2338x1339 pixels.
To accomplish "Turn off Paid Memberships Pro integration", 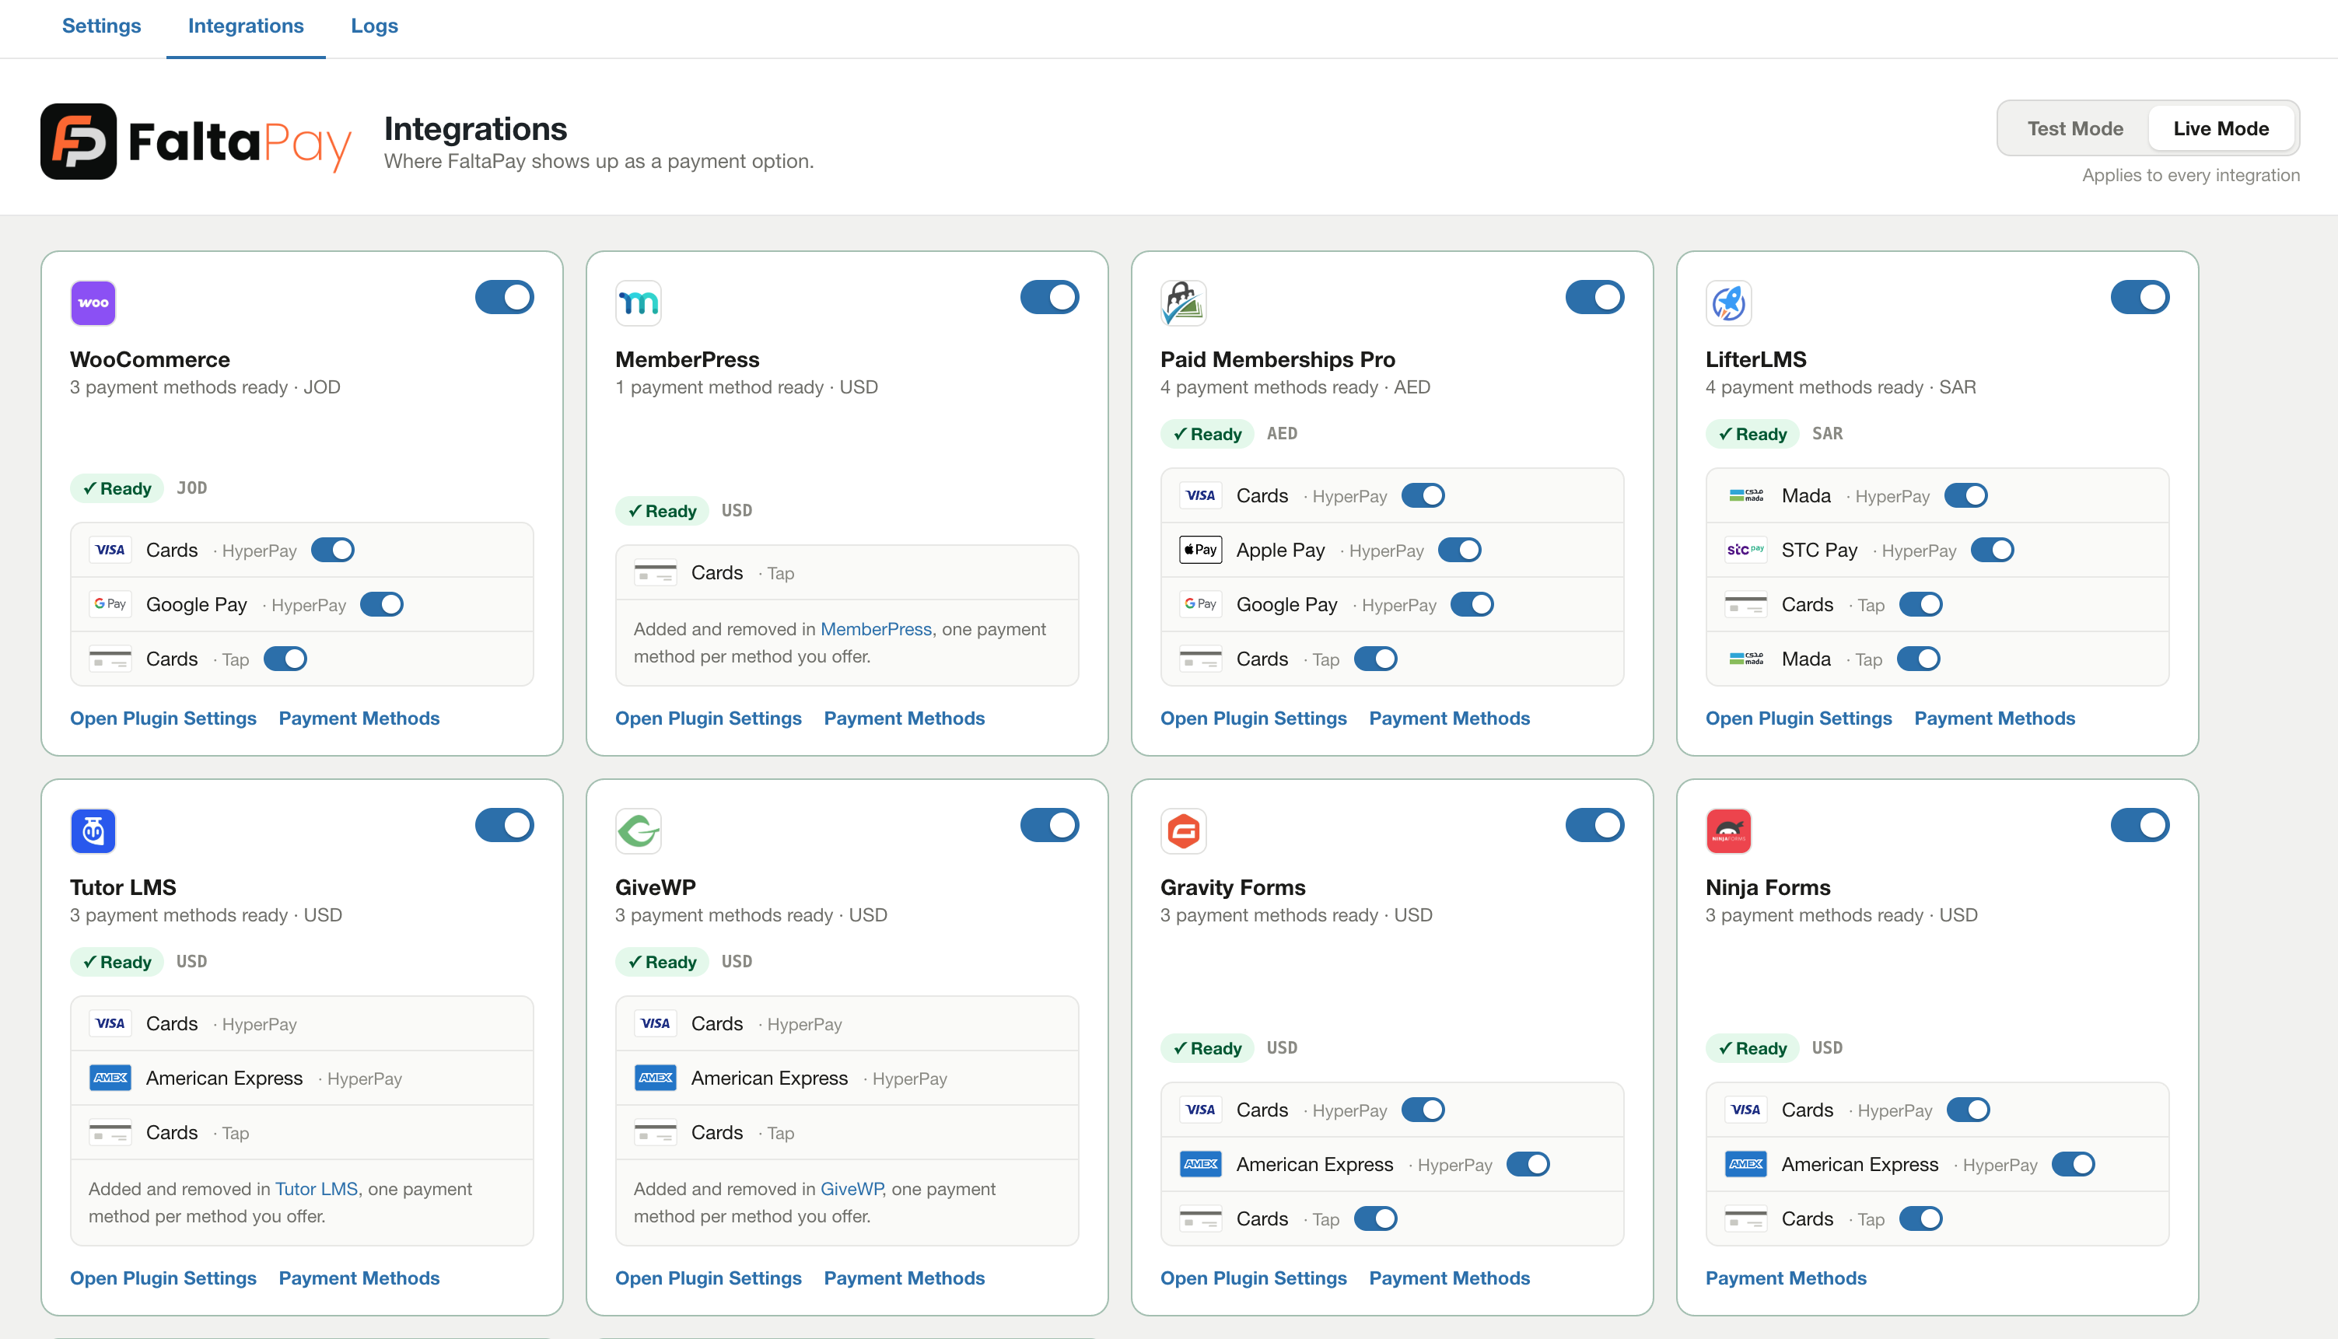I will [x=1595, y=297].
